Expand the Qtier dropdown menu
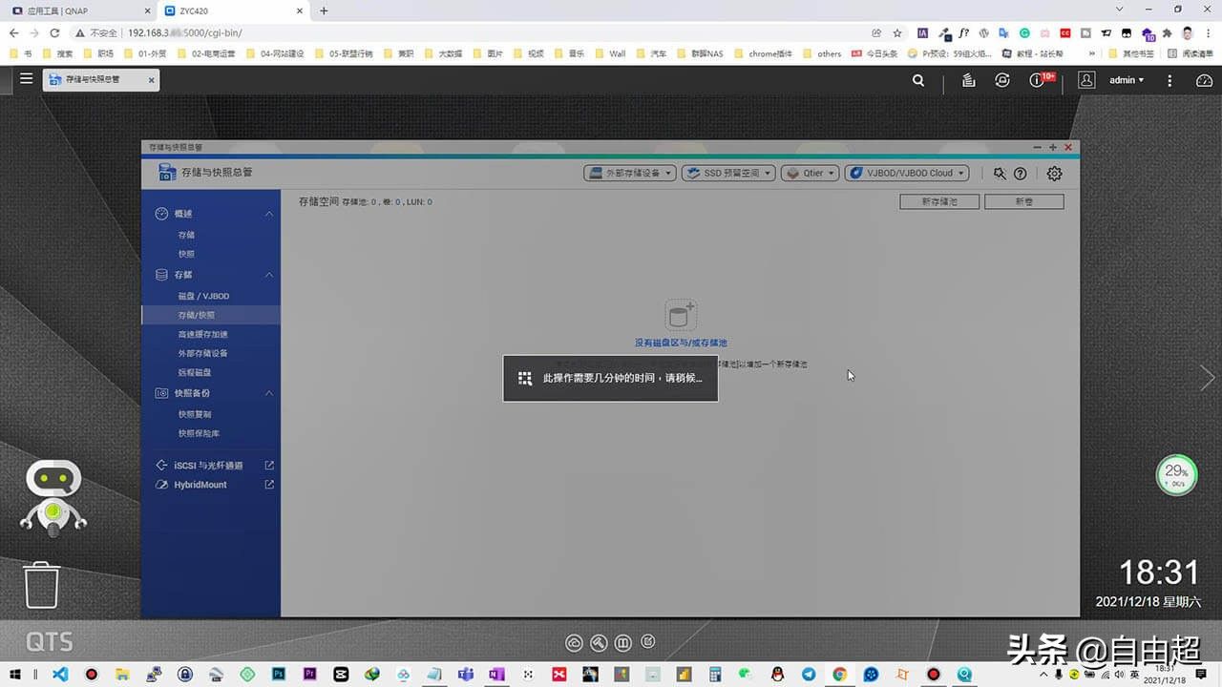The height and width of the screenshot is (687, 1222). 810,174
